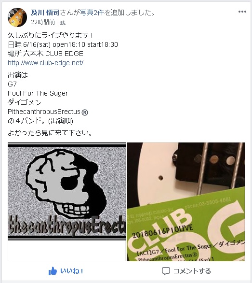Viewport: 252px width, 283px height.
Task: Click the よかったら見に来て下さい closing line
Action: [x=50, y=133]
